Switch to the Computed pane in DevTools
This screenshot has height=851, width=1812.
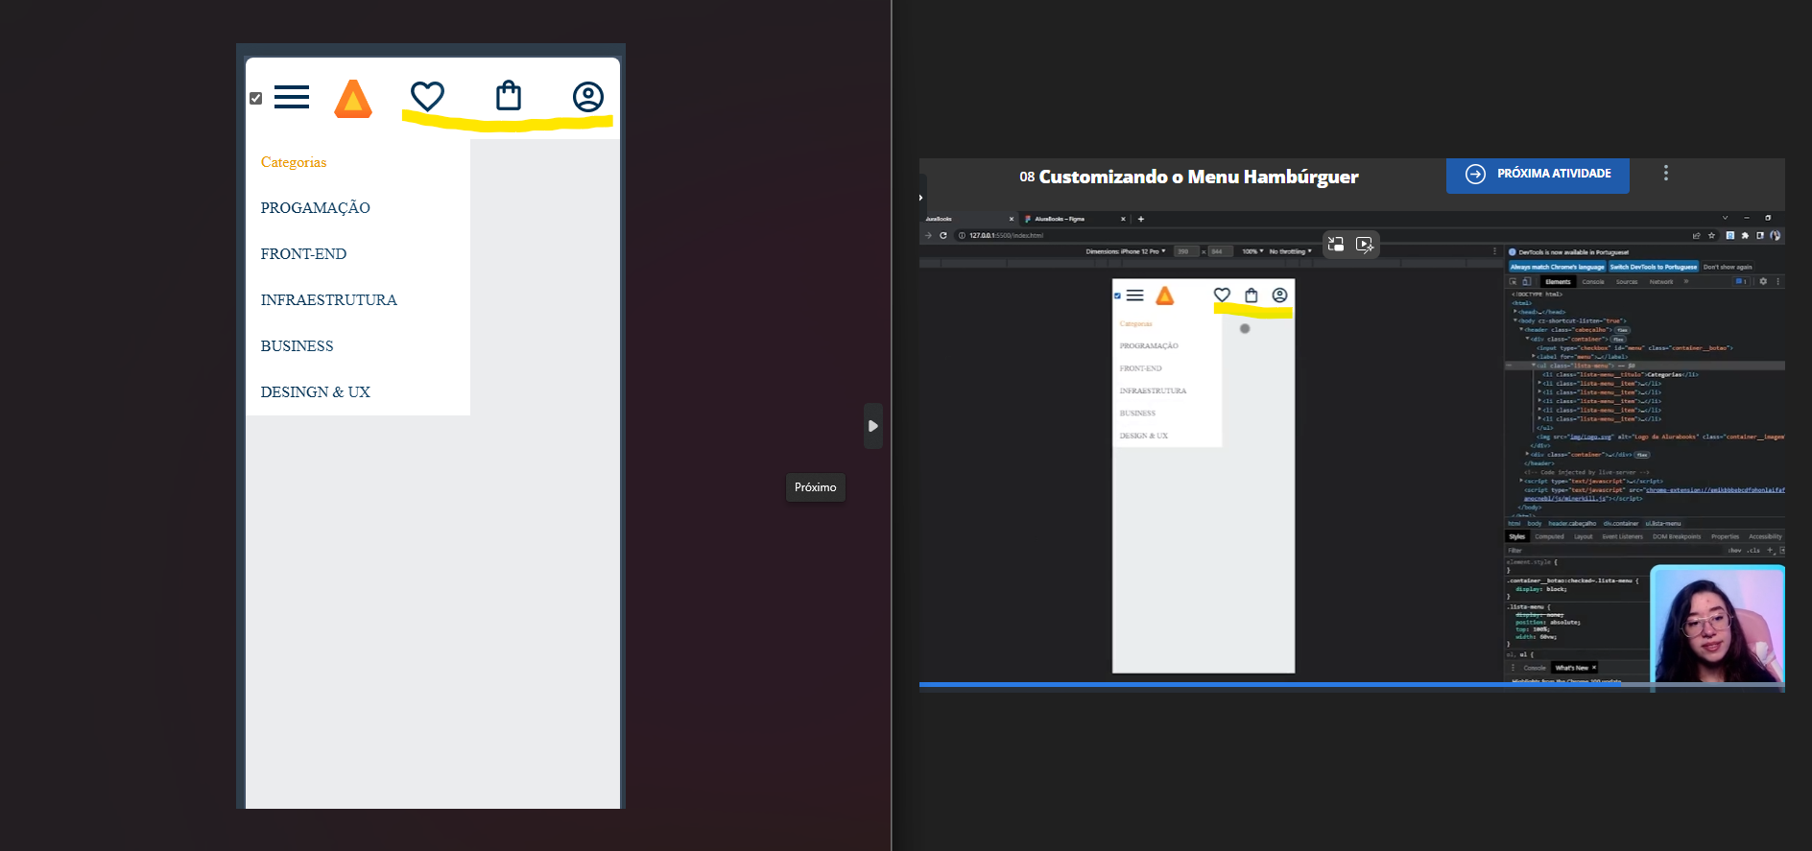[x=1549, y=537]
